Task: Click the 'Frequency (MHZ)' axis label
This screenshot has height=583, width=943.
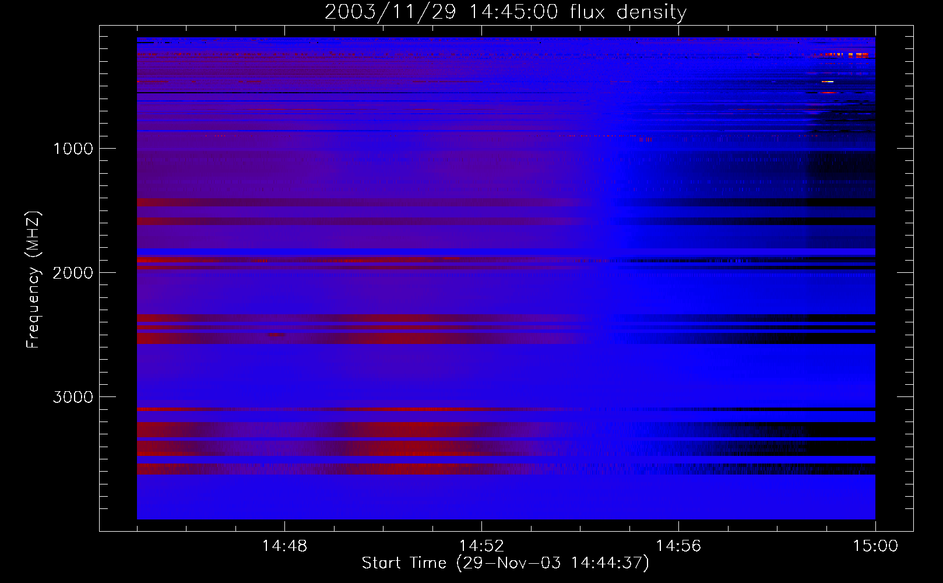Action: coord(33,280)
